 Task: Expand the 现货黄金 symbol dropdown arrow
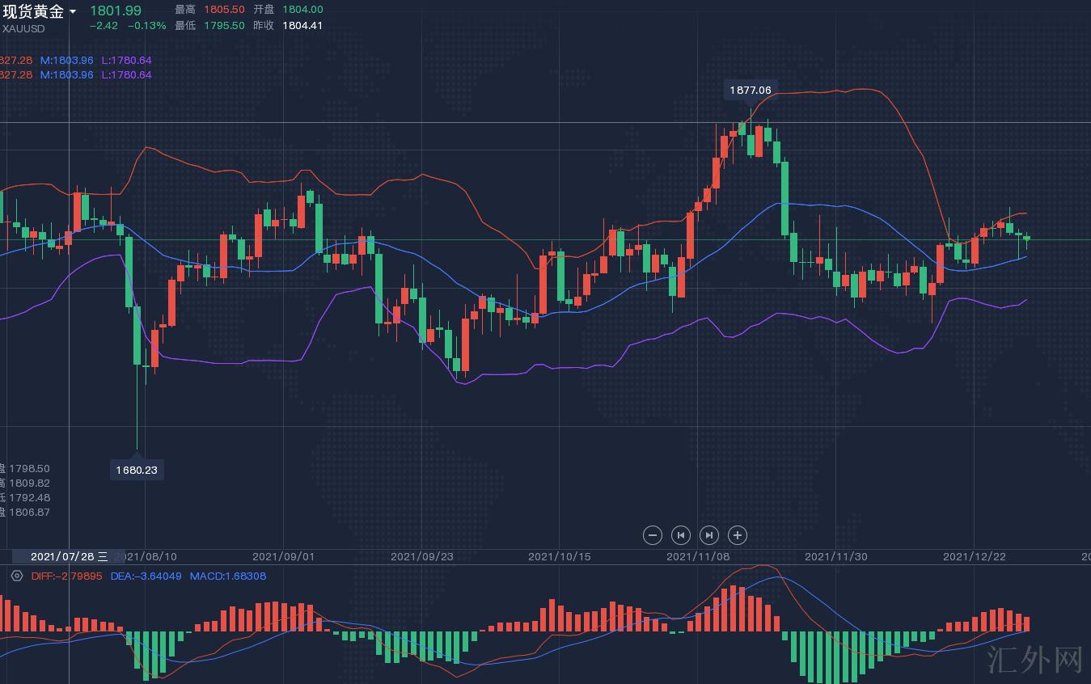click(x=73, y=11)
